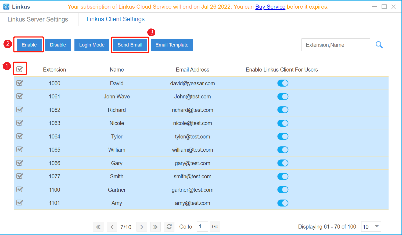
Task: Click the 7/10 page indicator
Action: tap(126, 227)
